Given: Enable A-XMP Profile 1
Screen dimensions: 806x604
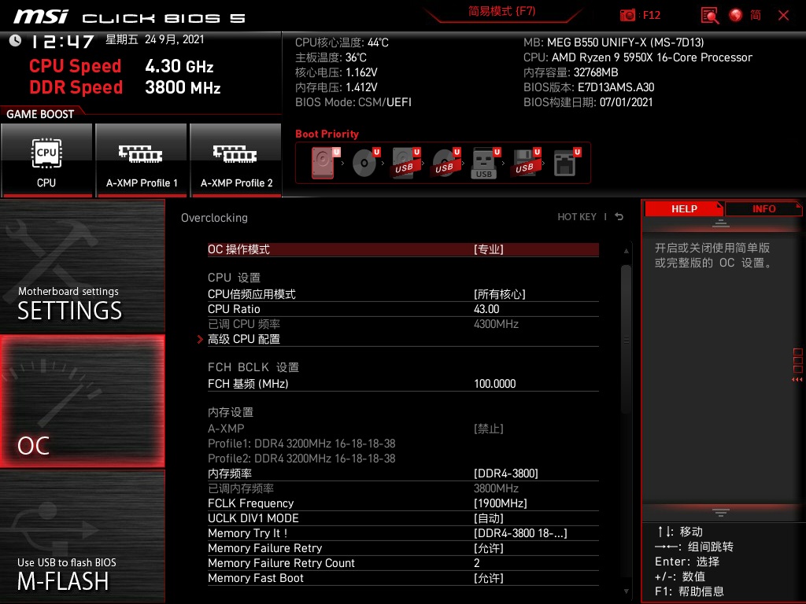Looking at the screenshot, I should coord(142,160).
